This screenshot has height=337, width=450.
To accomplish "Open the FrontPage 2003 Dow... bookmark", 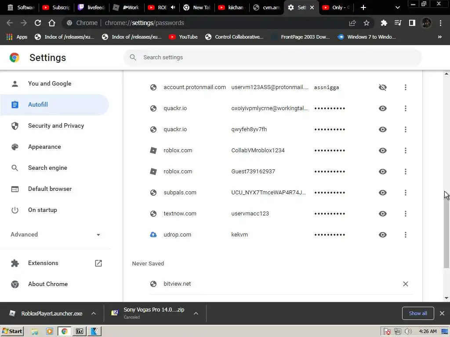I will coord(301,37).
